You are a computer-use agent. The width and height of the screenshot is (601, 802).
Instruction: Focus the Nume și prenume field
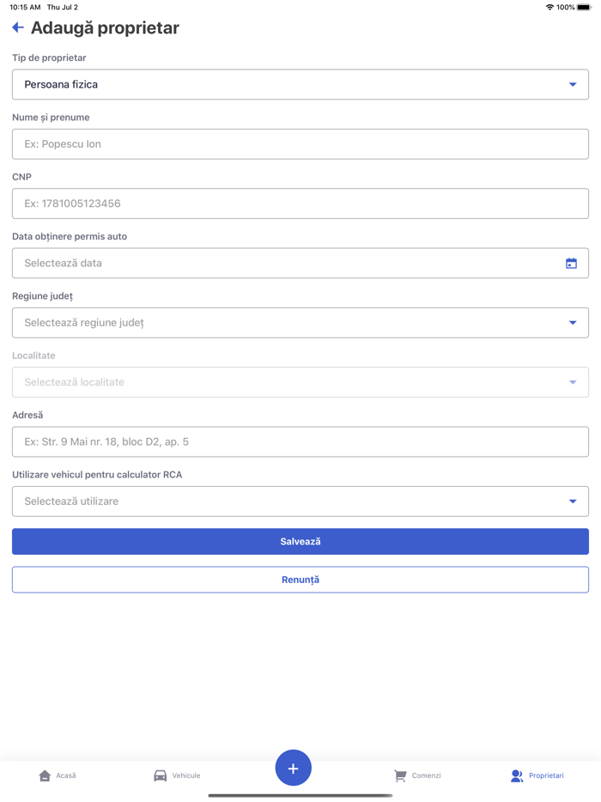tap(300, 144)
